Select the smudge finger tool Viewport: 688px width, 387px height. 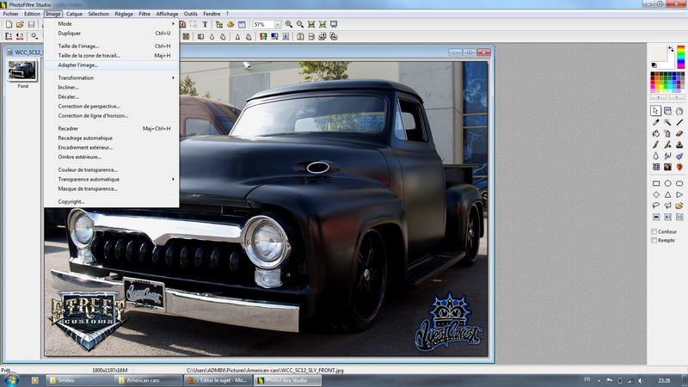pyautogui.click(x=667, y=156)
